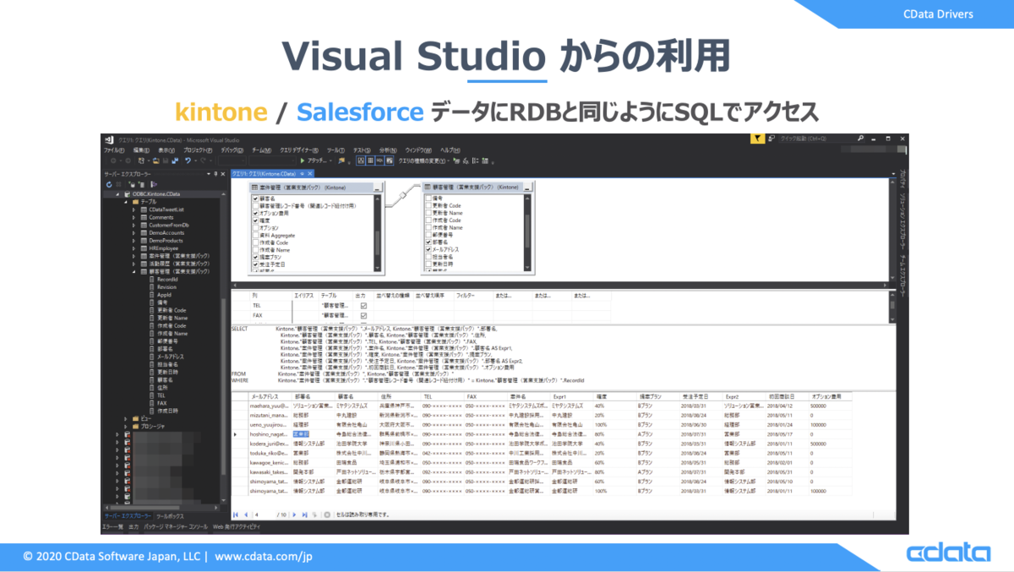Expand the DemoAccounts table node

pyautogui.click(x=134, y=233)
